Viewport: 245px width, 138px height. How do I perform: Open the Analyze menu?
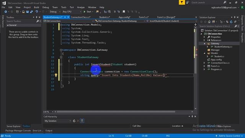pos(81,7)
